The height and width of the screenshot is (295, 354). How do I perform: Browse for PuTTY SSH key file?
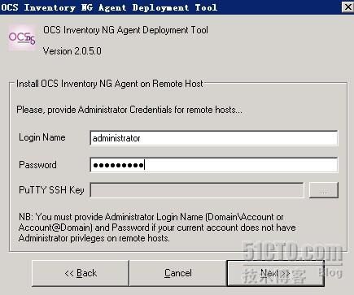[x=324, y=190]
